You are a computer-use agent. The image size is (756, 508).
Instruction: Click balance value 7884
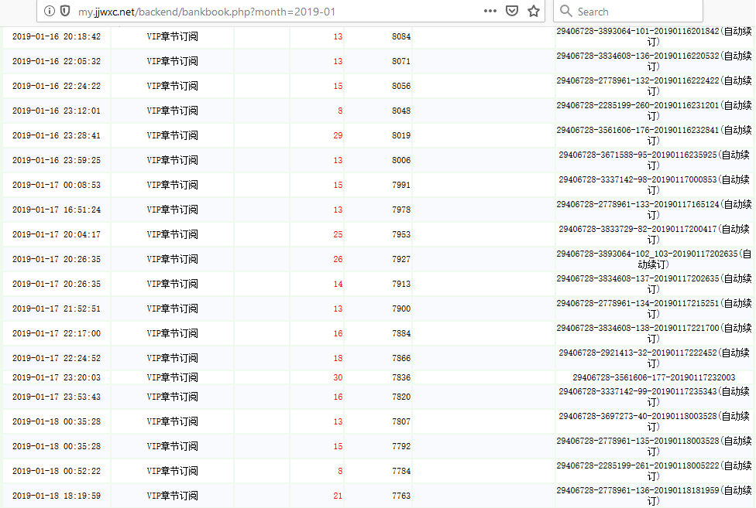401,333
